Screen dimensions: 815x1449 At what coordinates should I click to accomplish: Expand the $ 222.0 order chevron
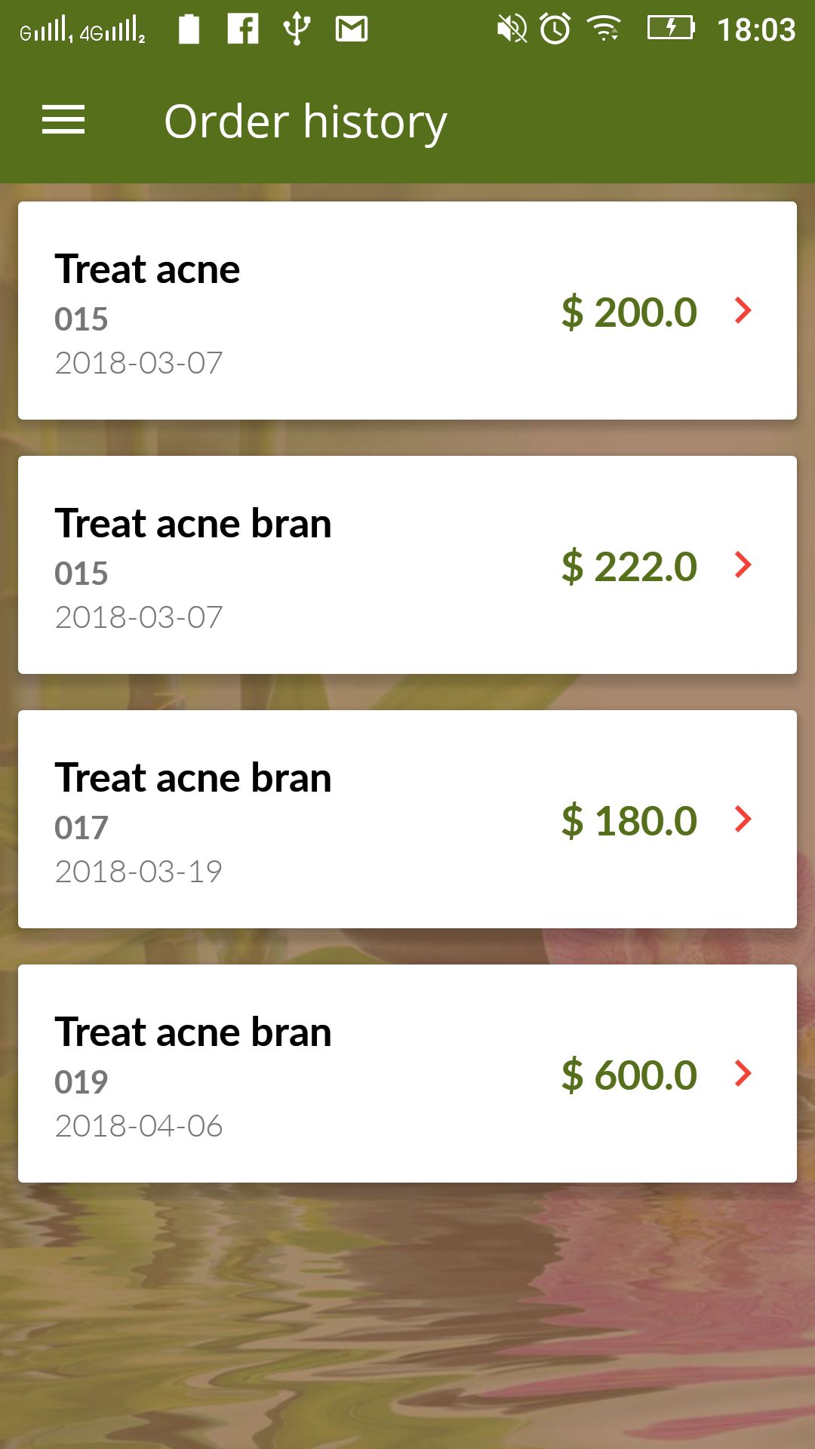(743, 565)
